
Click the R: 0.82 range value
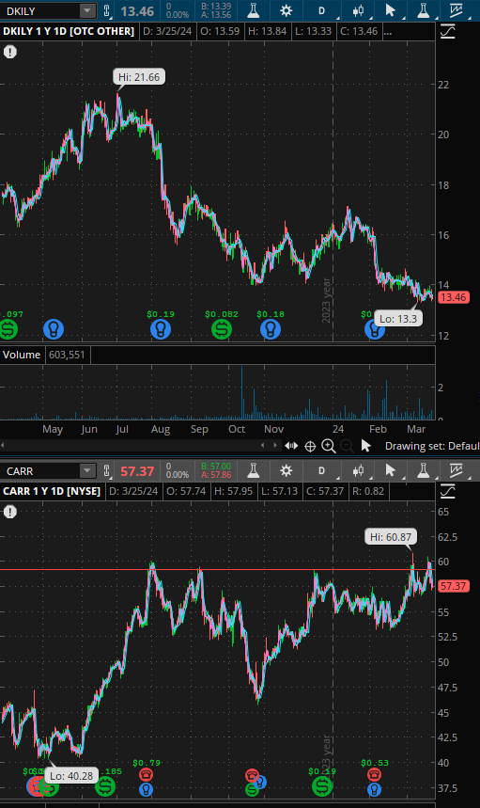tap(368, 491)
